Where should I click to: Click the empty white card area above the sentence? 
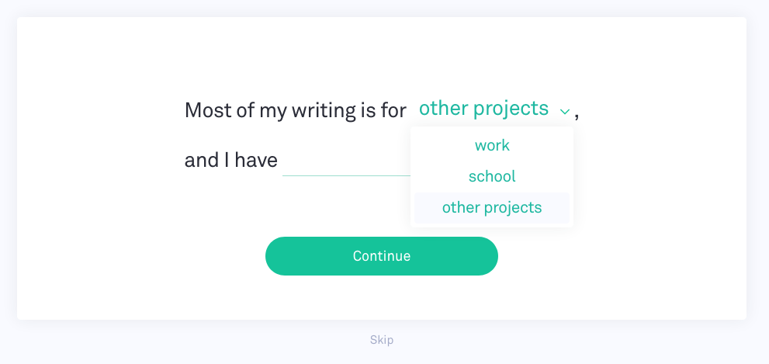[x=382, y=54]
